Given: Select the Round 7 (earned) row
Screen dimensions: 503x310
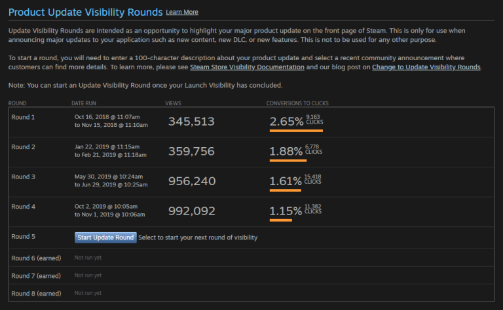Looking at the screenshot, I should (36, 275).
